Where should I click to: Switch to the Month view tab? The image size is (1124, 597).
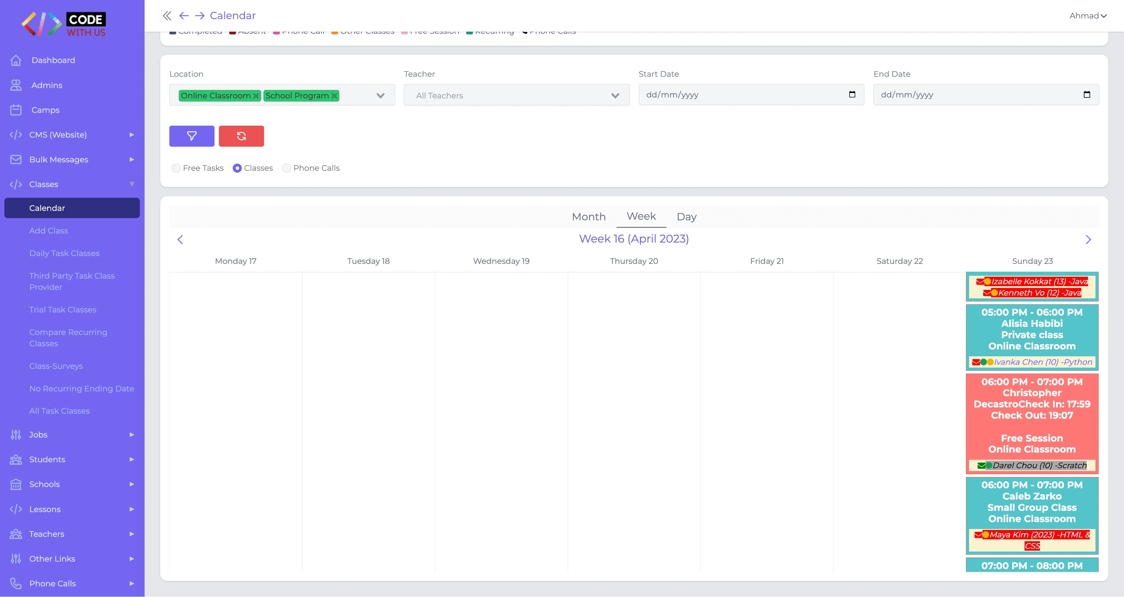point(589,217)
